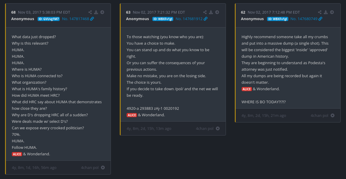This screenshot has width=346, height=179.
Task: Click post number 62 in the header
Action: click(243, 12)
